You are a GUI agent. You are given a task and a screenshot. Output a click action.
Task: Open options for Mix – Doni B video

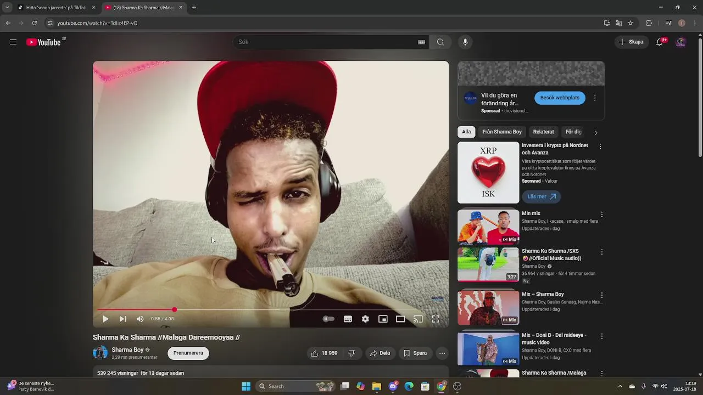(x=602, y=336)
